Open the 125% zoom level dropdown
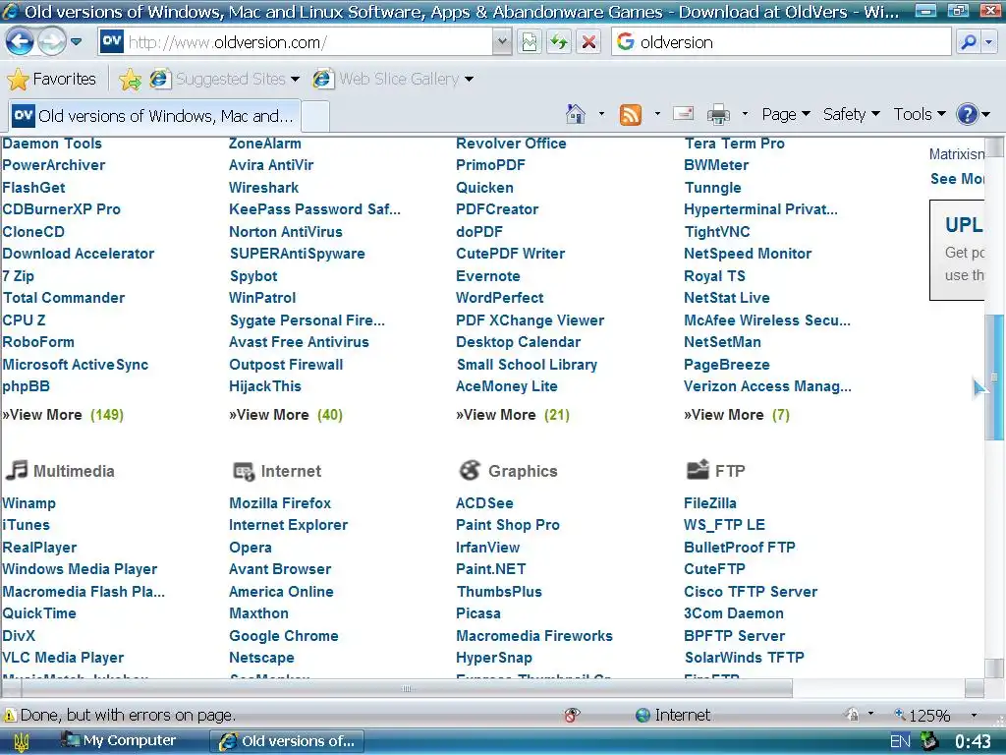The height and width of the screenshot is (755, 1006). pyautogui.click(x=974, y=716)
